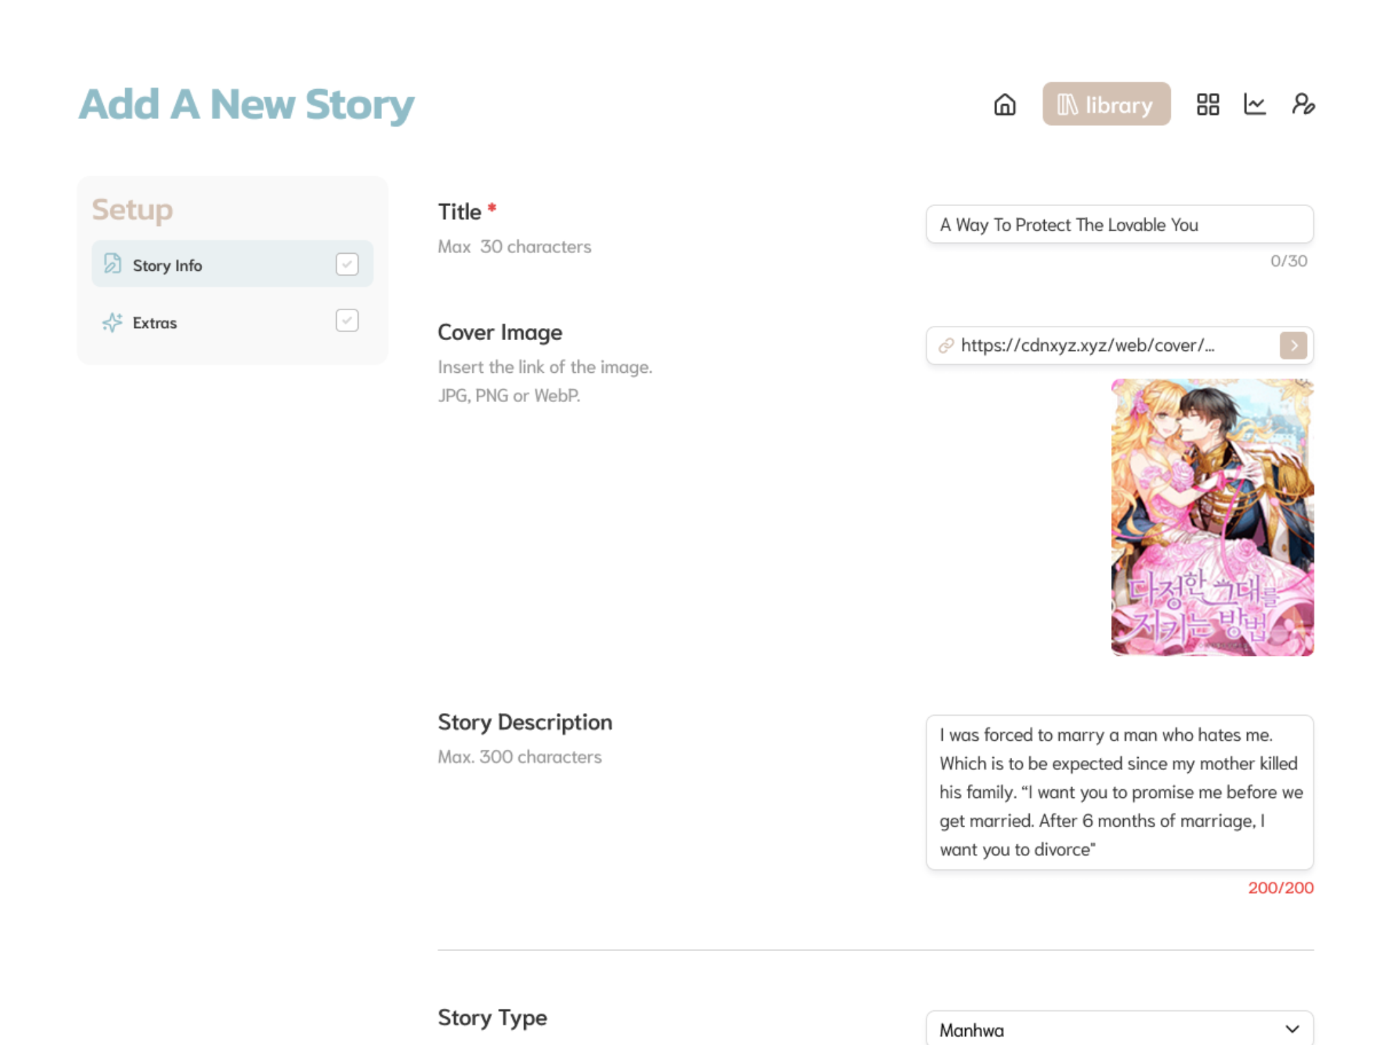The width and height of the screenshot is (1394, 1045).
Task: Click the cover image preview thumbnail
Action: [x=1212, y=518]
